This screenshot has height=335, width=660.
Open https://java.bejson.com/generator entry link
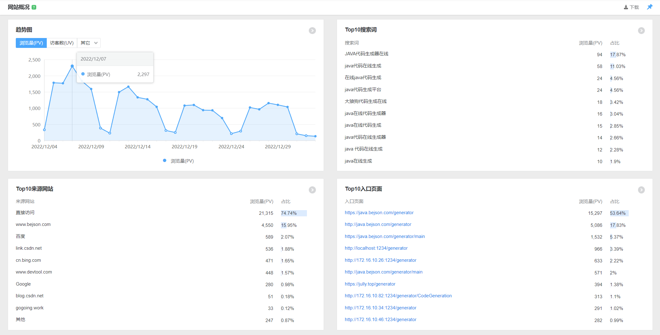tap(379, 213)
